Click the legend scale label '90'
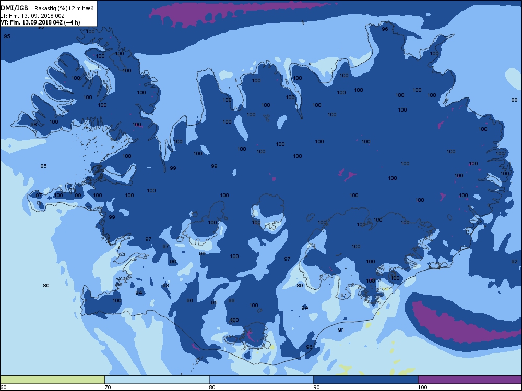Image resolution: width=522 pixels, height=391 pixels. coord(317,387)
